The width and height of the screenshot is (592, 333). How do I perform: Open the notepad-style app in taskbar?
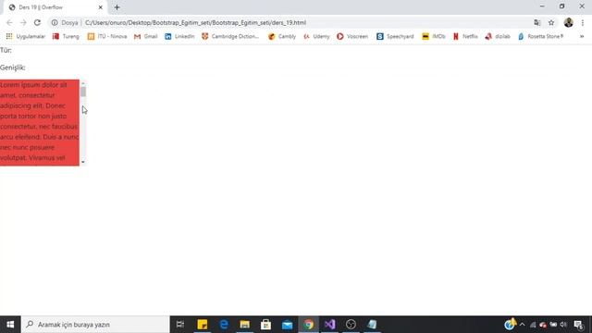tap(372, 325)
